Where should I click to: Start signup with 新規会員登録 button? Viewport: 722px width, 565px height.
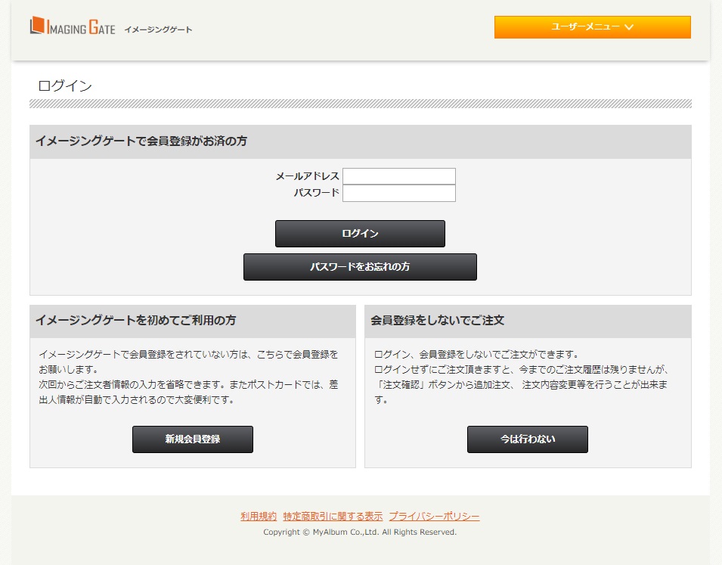pos(193,439)
